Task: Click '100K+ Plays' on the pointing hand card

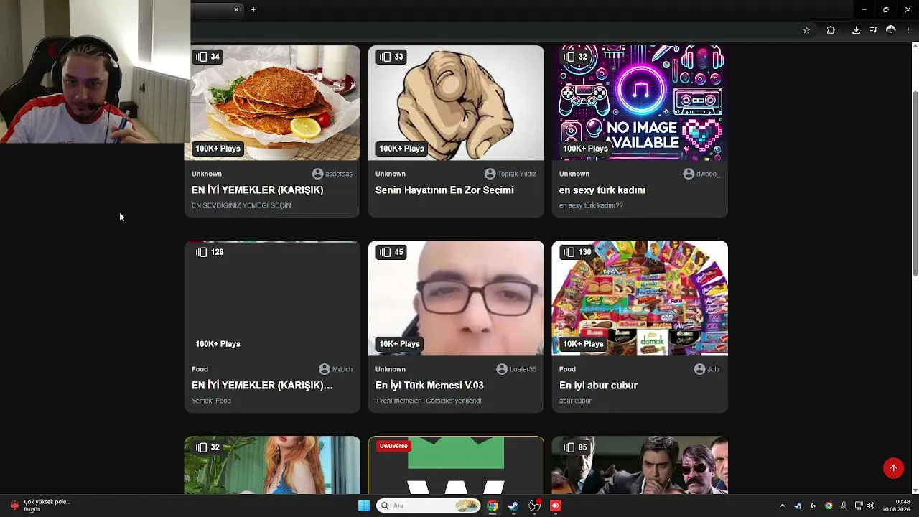Action: (401, 149)
